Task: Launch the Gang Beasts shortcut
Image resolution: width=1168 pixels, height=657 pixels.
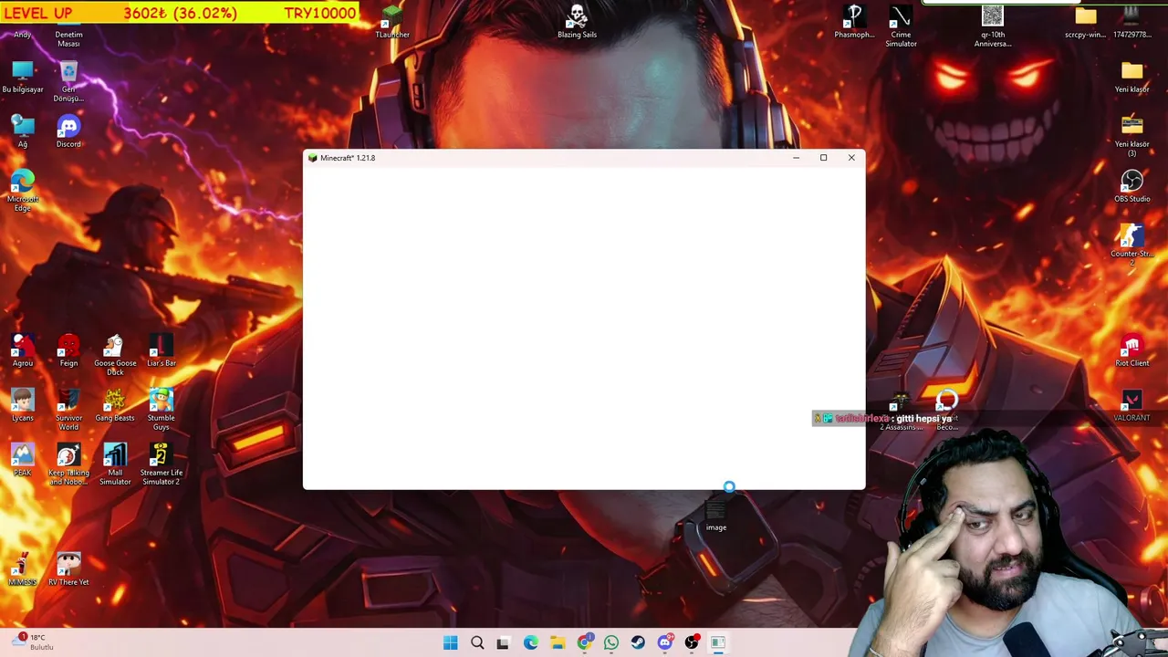Action: point(115,405)
